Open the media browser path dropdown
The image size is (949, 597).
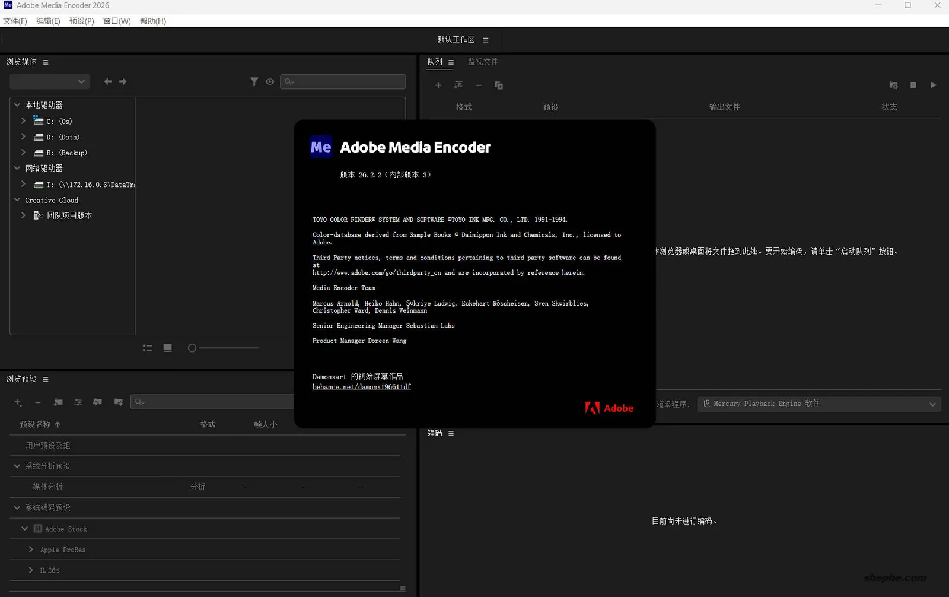[49, 81]
